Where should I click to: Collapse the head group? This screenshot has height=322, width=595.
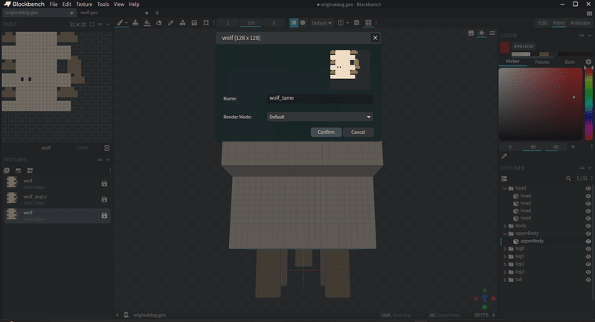tap(505, 188)
